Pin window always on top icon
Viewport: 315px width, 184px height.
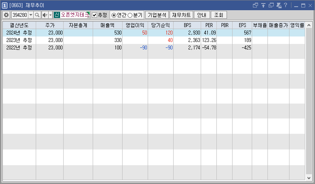(x=263, y=5)
